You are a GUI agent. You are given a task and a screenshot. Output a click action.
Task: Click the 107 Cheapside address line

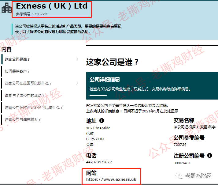98,128
